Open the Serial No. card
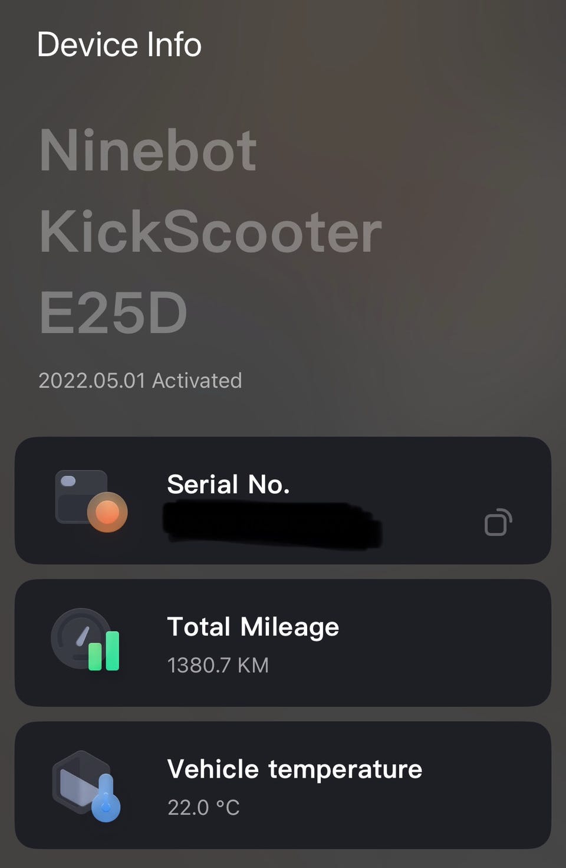This screenshot has height=868, width=566. (x=283, y=500)
